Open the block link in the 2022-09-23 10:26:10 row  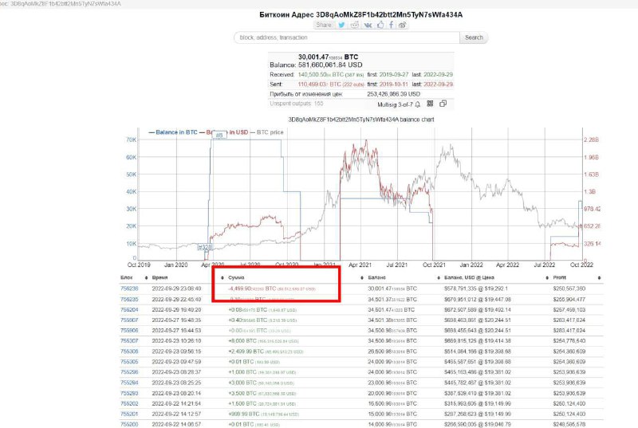point(129,341)
